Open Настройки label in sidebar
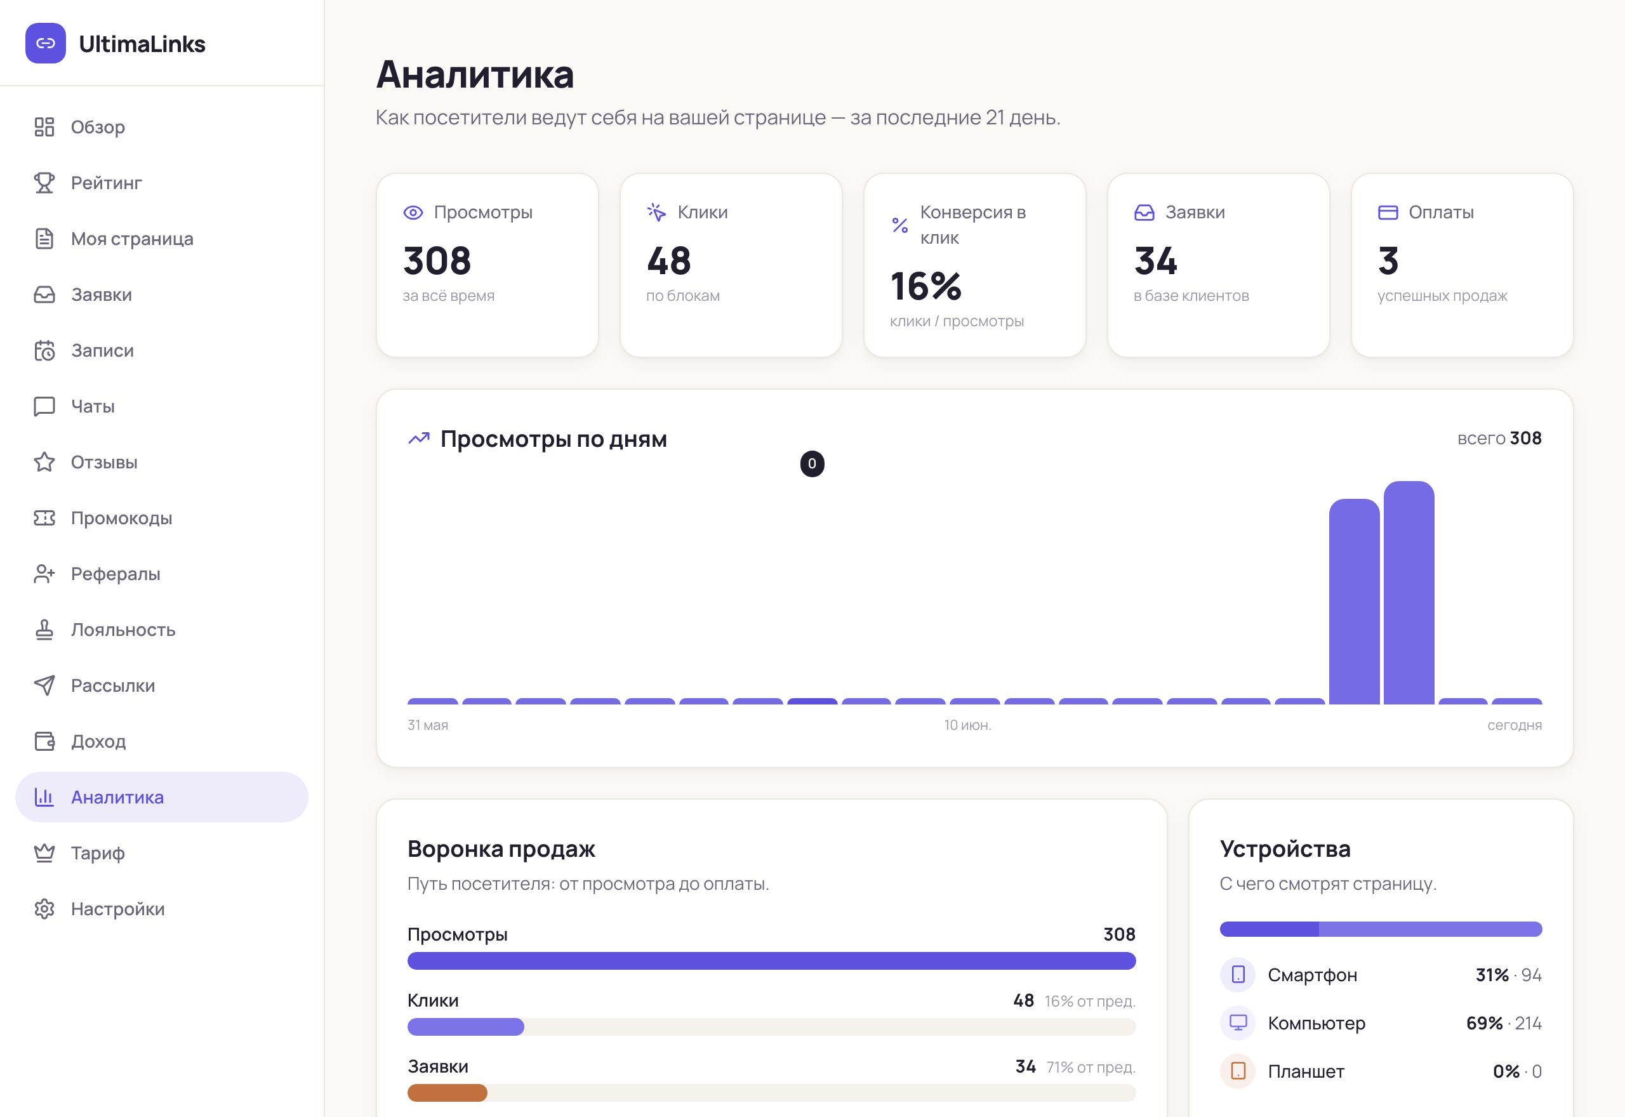Screen dimensions: 1625x1117 pos(117,909)
